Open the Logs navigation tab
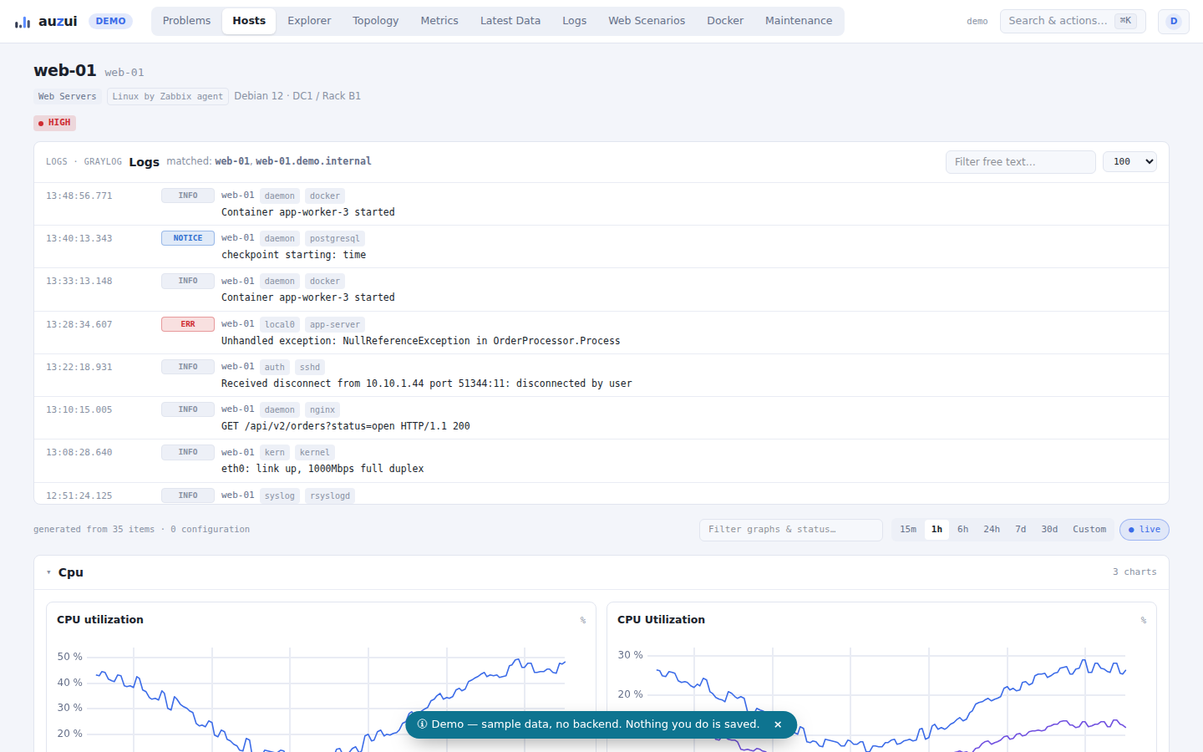The width and height of the screenshot is (1203, 752). [574, 21]
